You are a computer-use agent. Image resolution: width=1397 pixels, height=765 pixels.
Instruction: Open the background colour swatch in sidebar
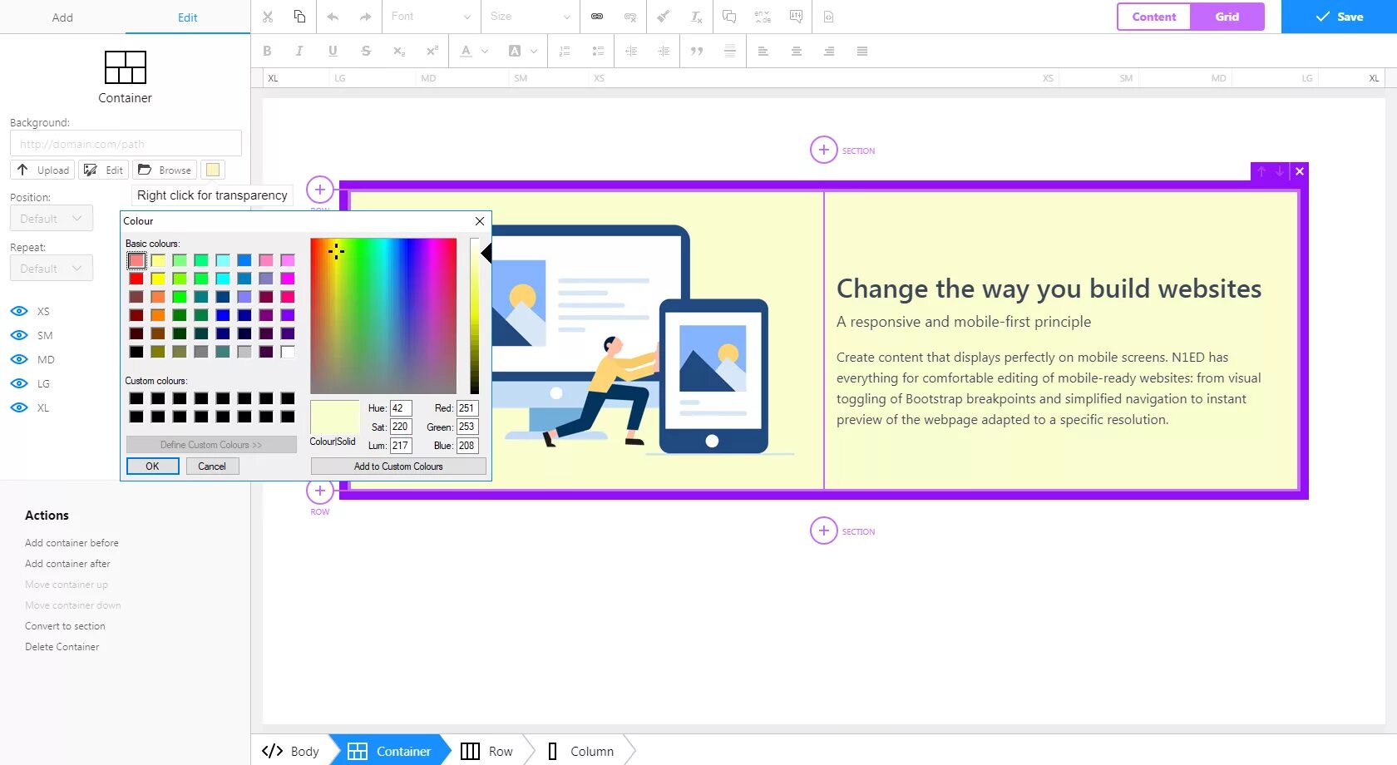point(213,170)
